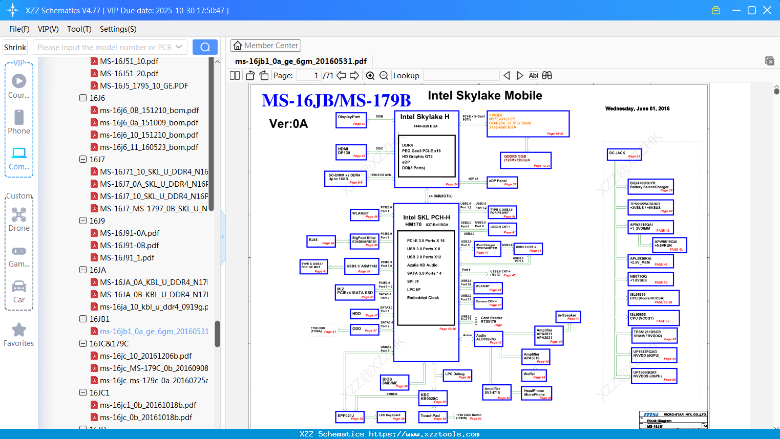Select the ms-16jb1_0a_ge_6gm_20160531.pdf document tab
780x439 pixels.
[301, 61]
